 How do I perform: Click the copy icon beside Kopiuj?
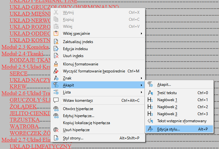[56, 19]
